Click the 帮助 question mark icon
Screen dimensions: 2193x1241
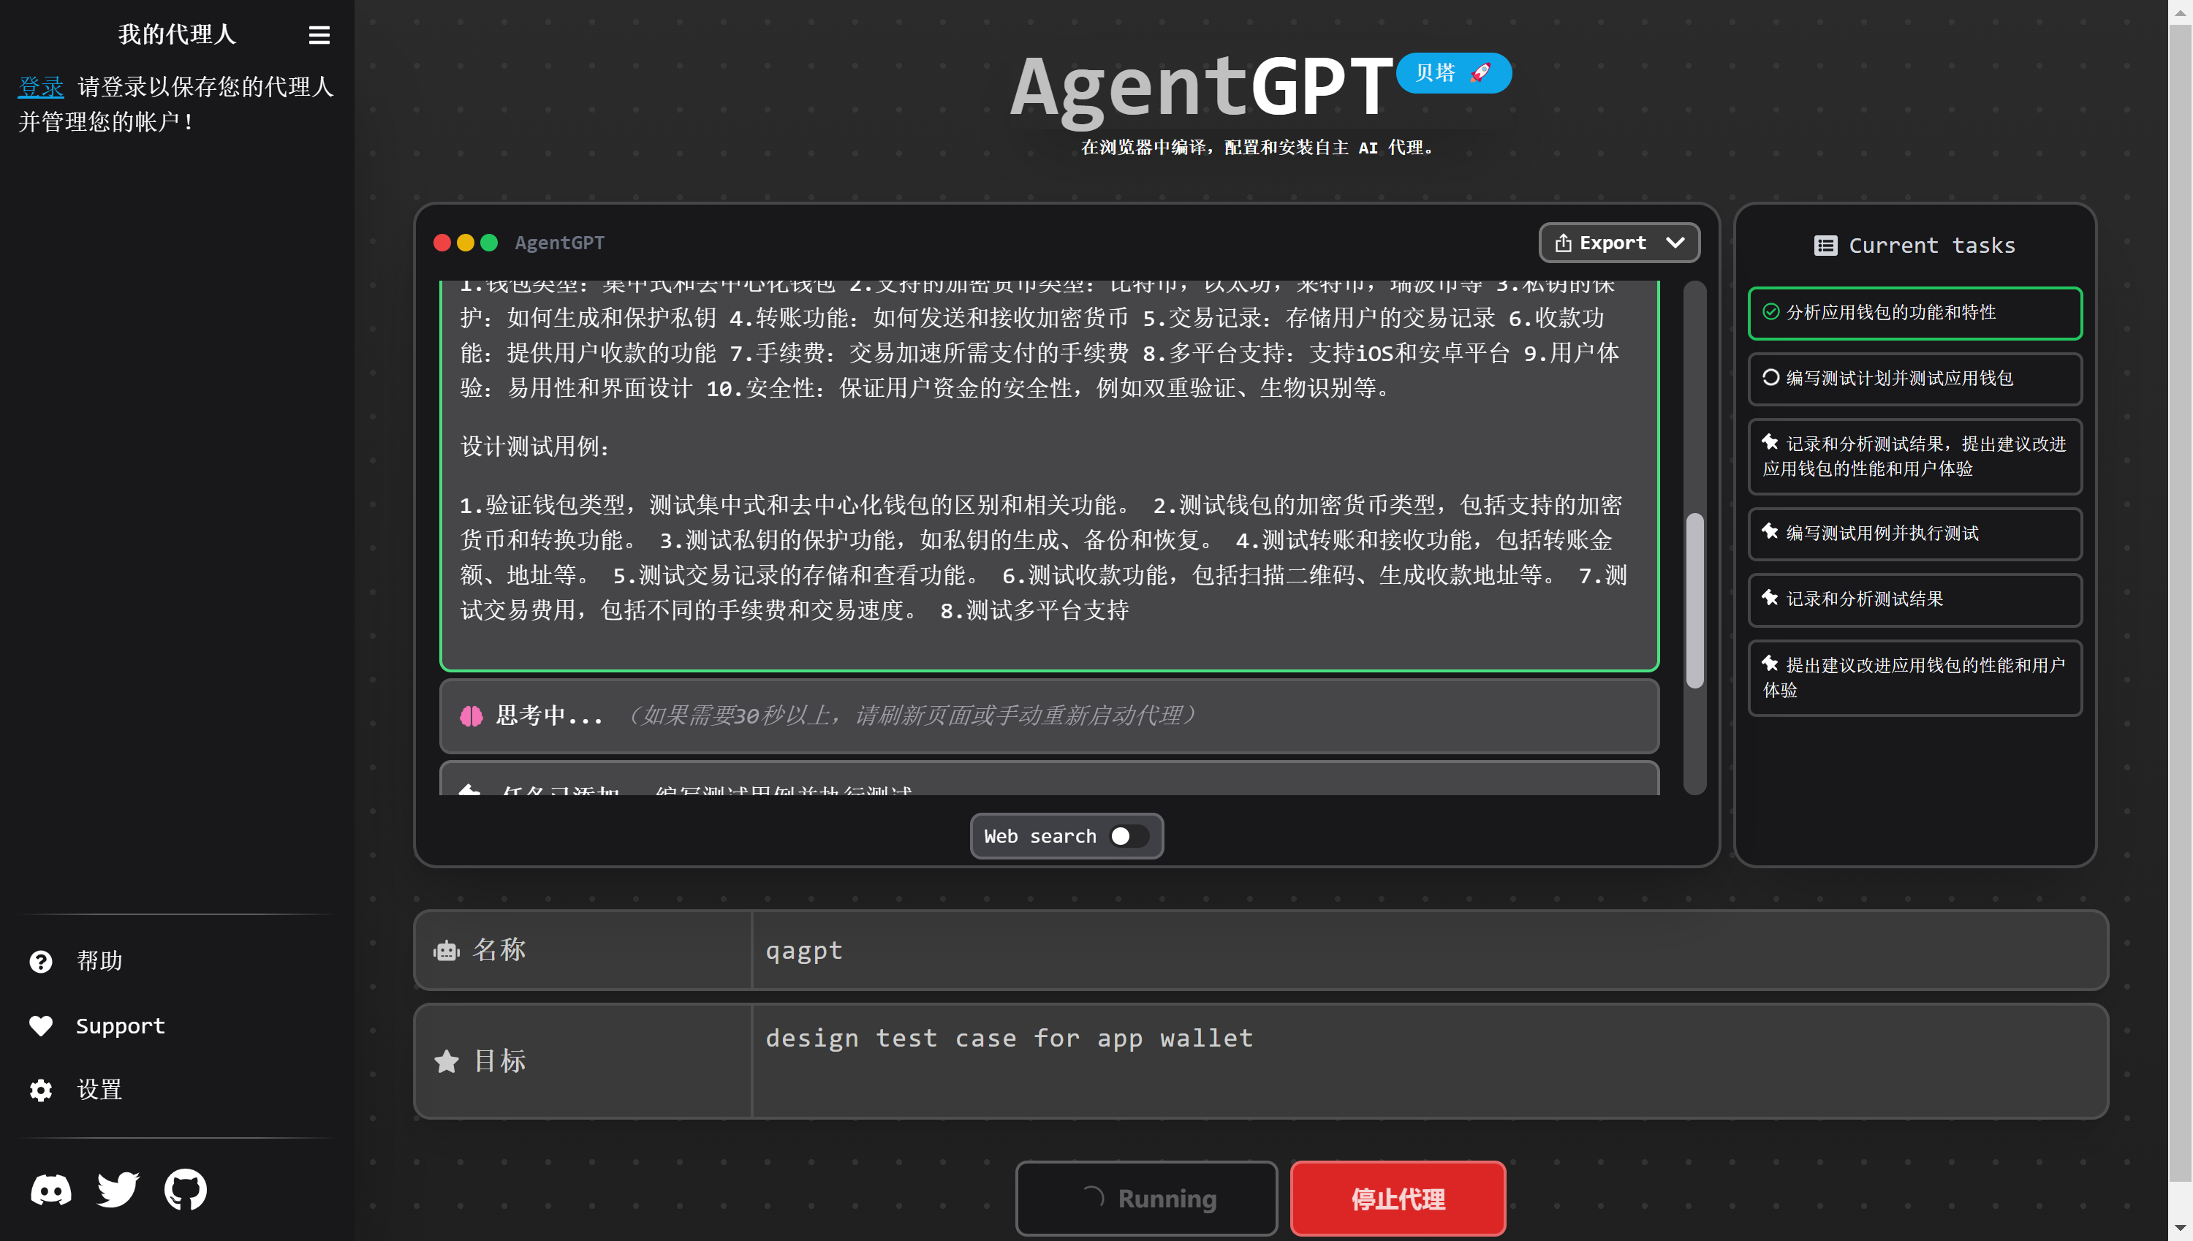click(x=40, y=960)
